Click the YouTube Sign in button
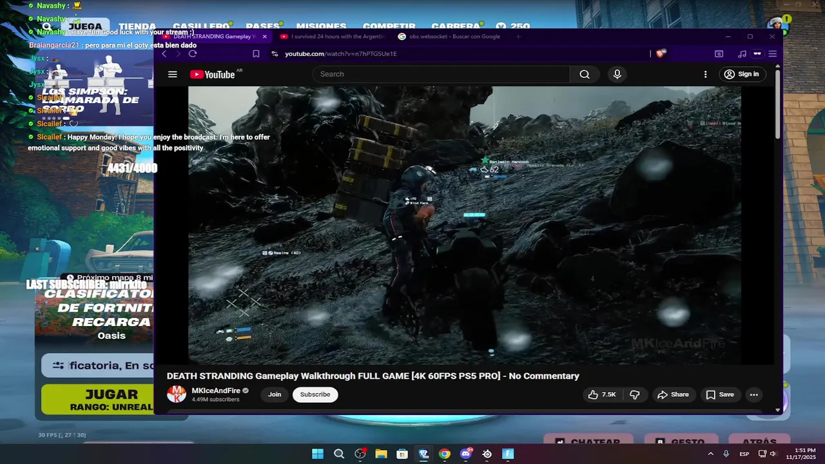The height and width of the screenshot is (464, 825). click(741, 74)
